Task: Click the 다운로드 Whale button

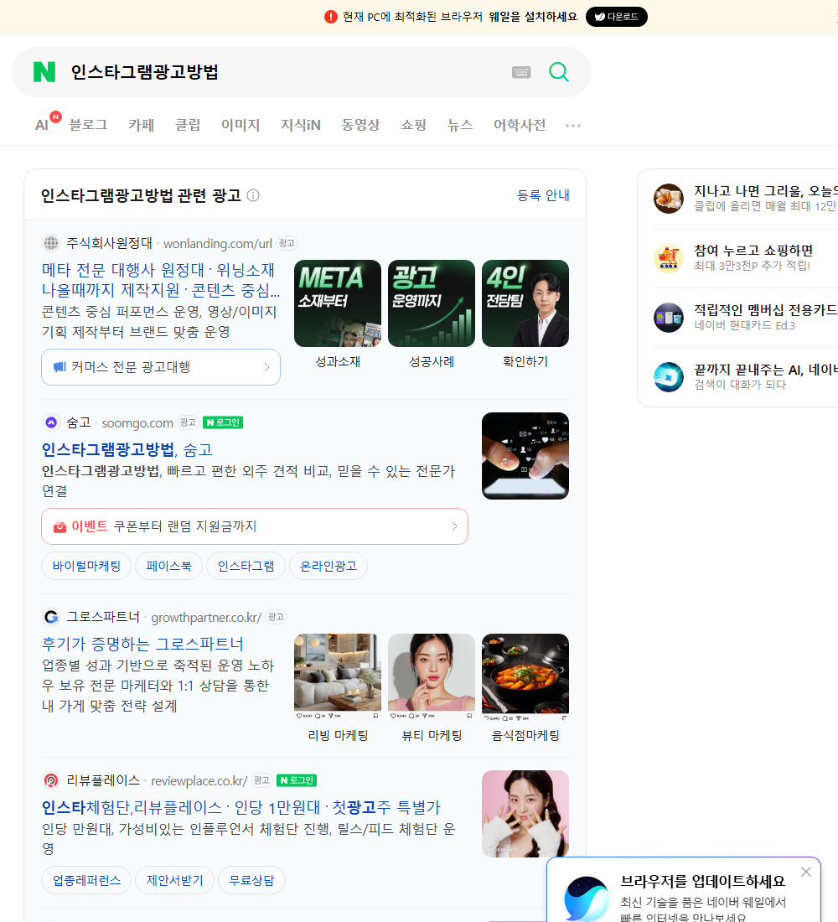Action: [616, 17]
